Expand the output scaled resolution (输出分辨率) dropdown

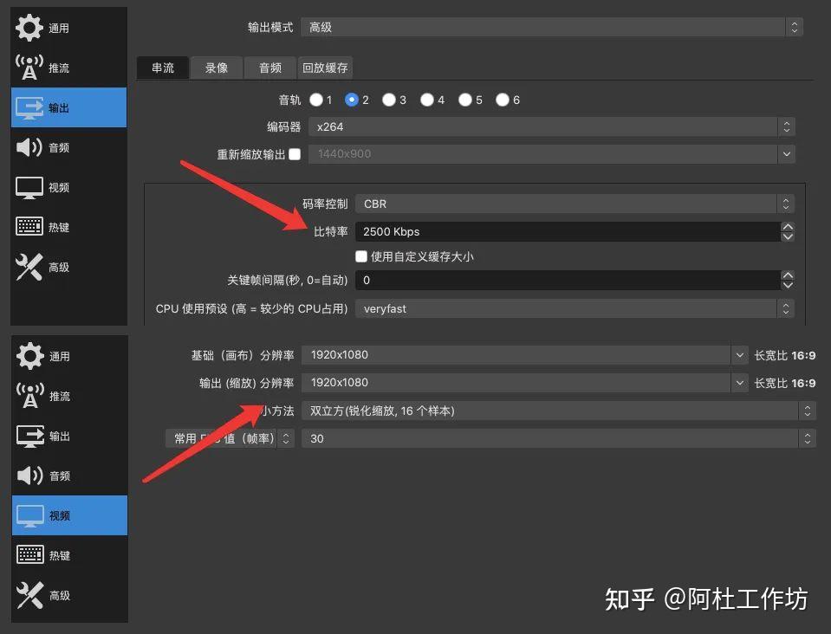[524, 383]
